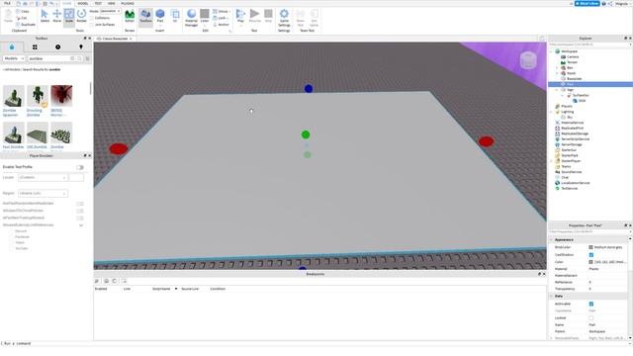This screenshot has height=356, width=633.
Task: Select ServerScriptService in Explorer
Action: coord(575,139)
